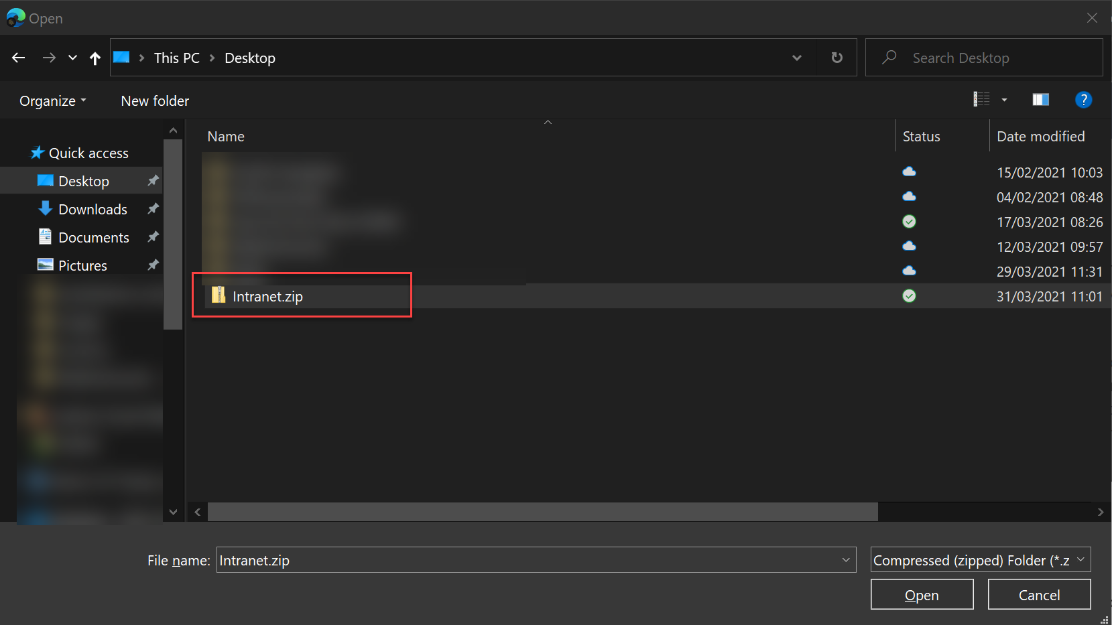The image size is (1112, 625).
Task: Open the Pictures folder shortcut
Action: [x=82, y=265]
